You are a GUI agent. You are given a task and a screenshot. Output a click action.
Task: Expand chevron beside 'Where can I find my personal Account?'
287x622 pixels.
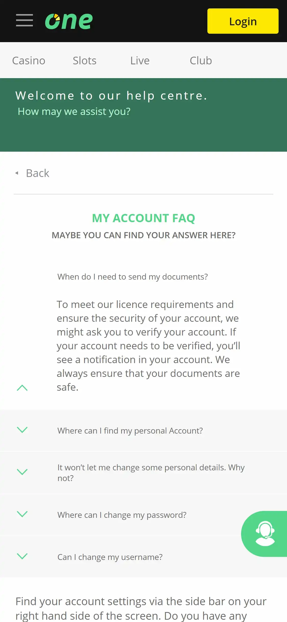pos(22,430)
